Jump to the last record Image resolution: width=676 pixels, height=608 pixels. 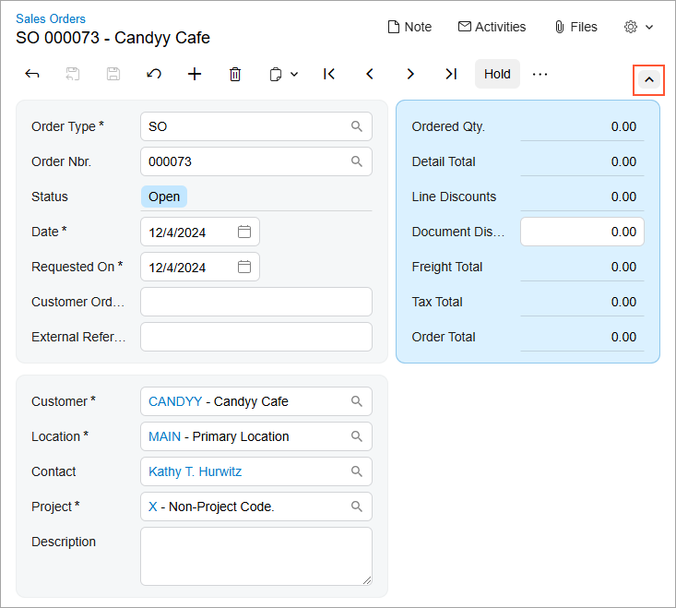tap(451, 74)
